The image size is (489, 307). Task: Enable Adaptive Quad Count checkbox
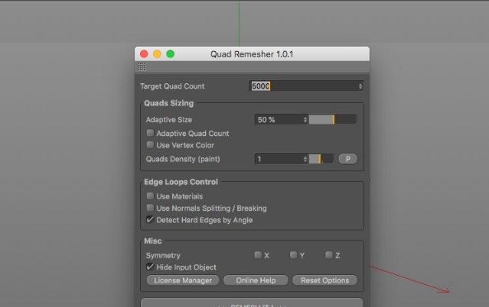(150, 134)
